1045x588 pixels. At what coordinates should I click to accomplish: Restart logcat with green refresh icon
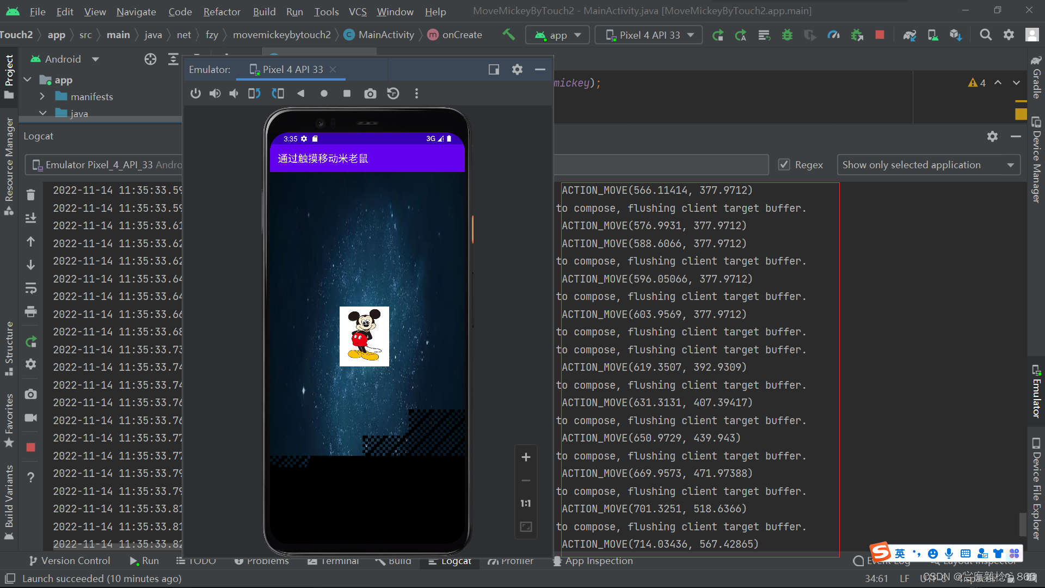(x=30, y=341)
